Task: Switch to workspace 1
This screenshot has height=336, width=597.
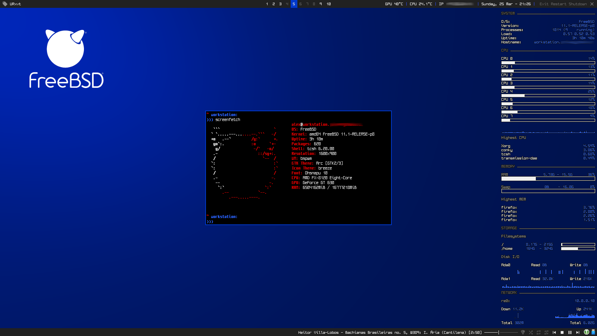Action: coord(267,4)
